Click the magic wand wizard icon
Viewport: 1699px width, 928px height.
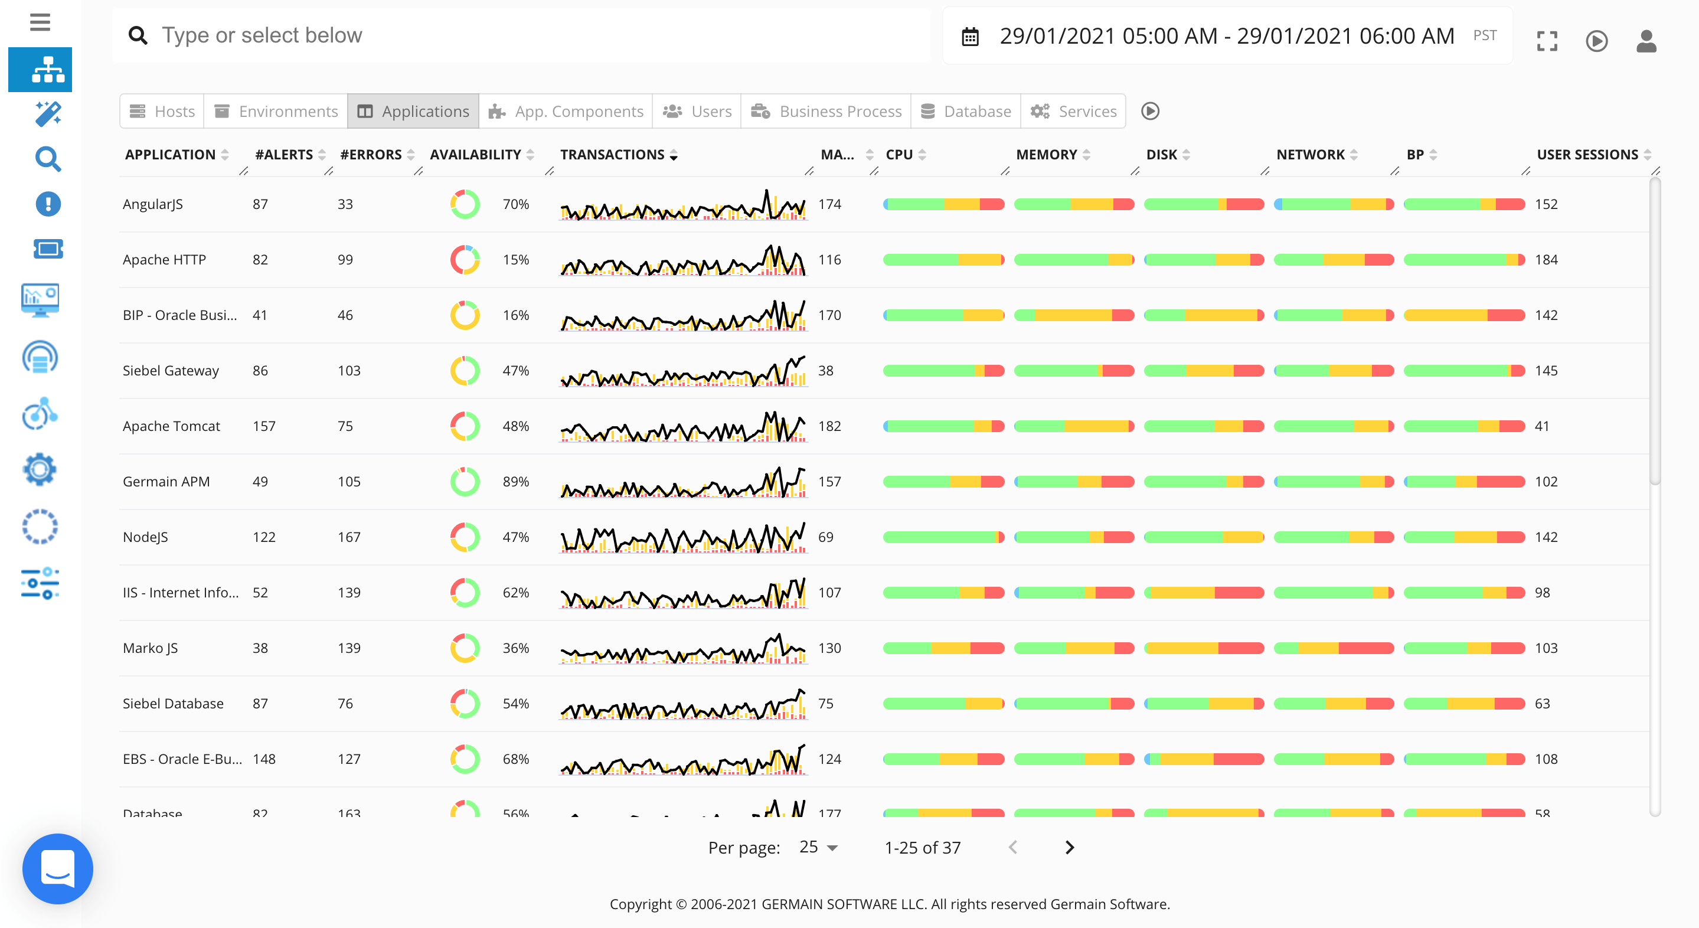[47, 113]
